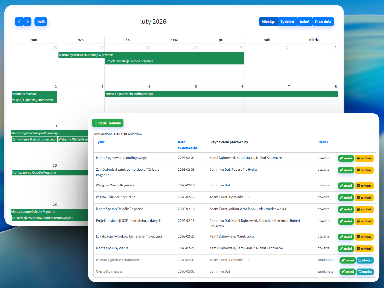The width and height of the screenshot is (384, 288).
Task: Click zmień for Montaż pompy ciepła
Action: tap(346, 249)
